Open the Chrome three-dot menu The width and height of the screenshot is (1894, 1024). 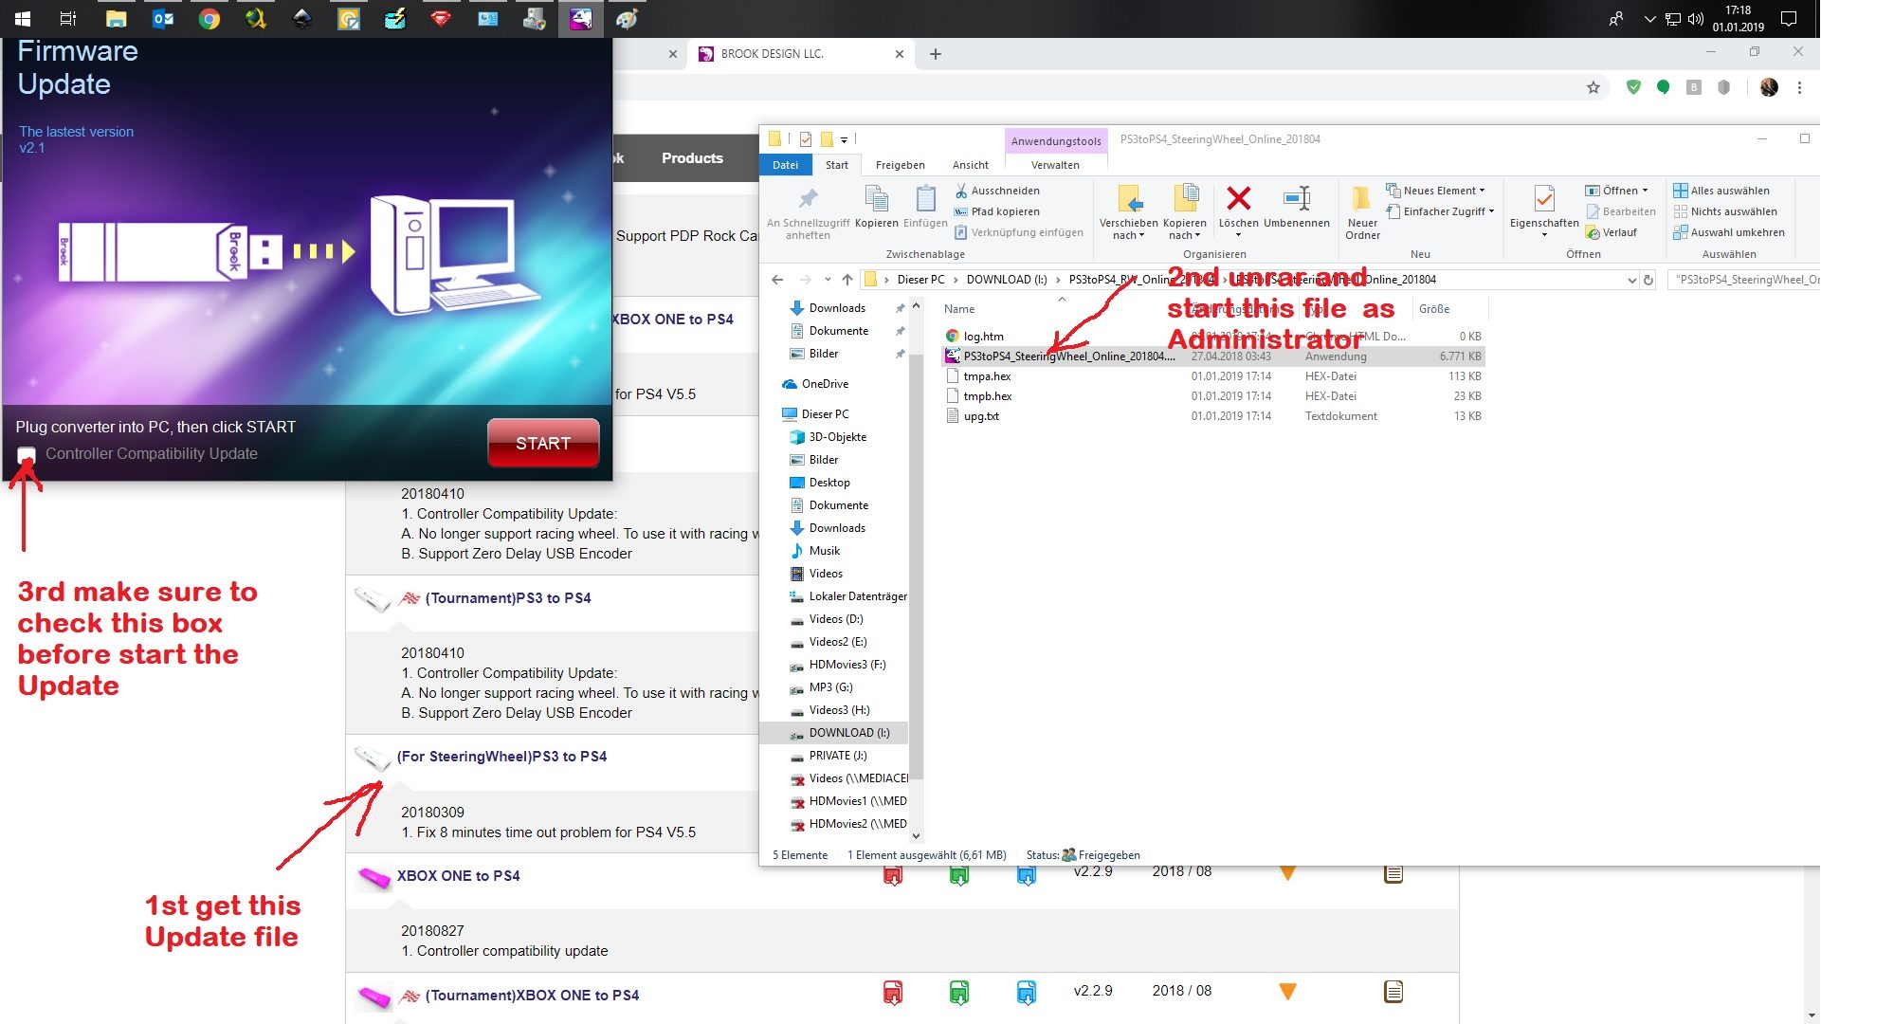click(x=1799, y=87)
